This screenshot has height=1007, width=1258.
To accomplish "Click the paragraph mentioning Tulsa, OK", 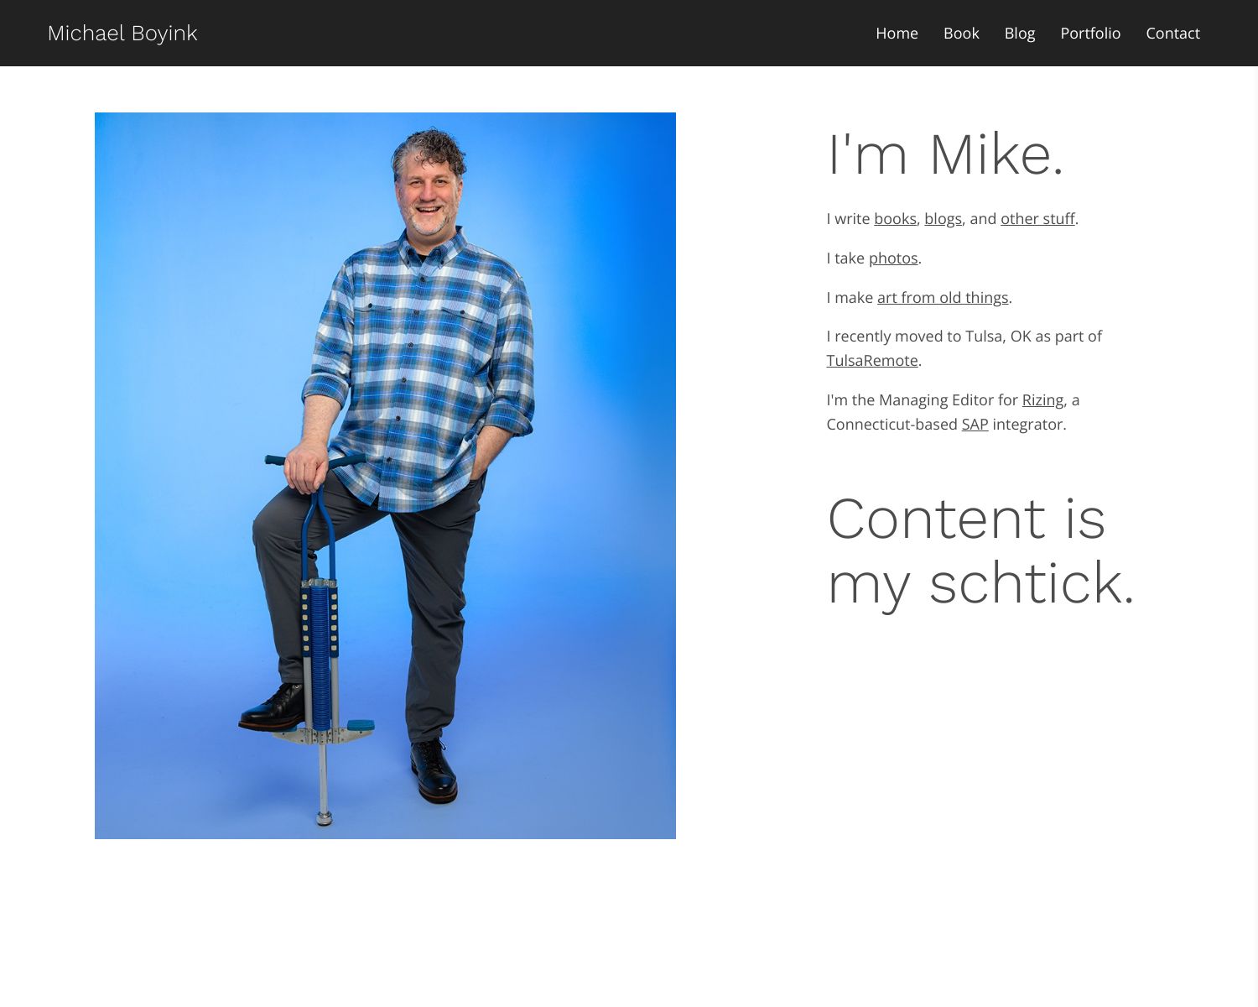I will coord(964,336).
